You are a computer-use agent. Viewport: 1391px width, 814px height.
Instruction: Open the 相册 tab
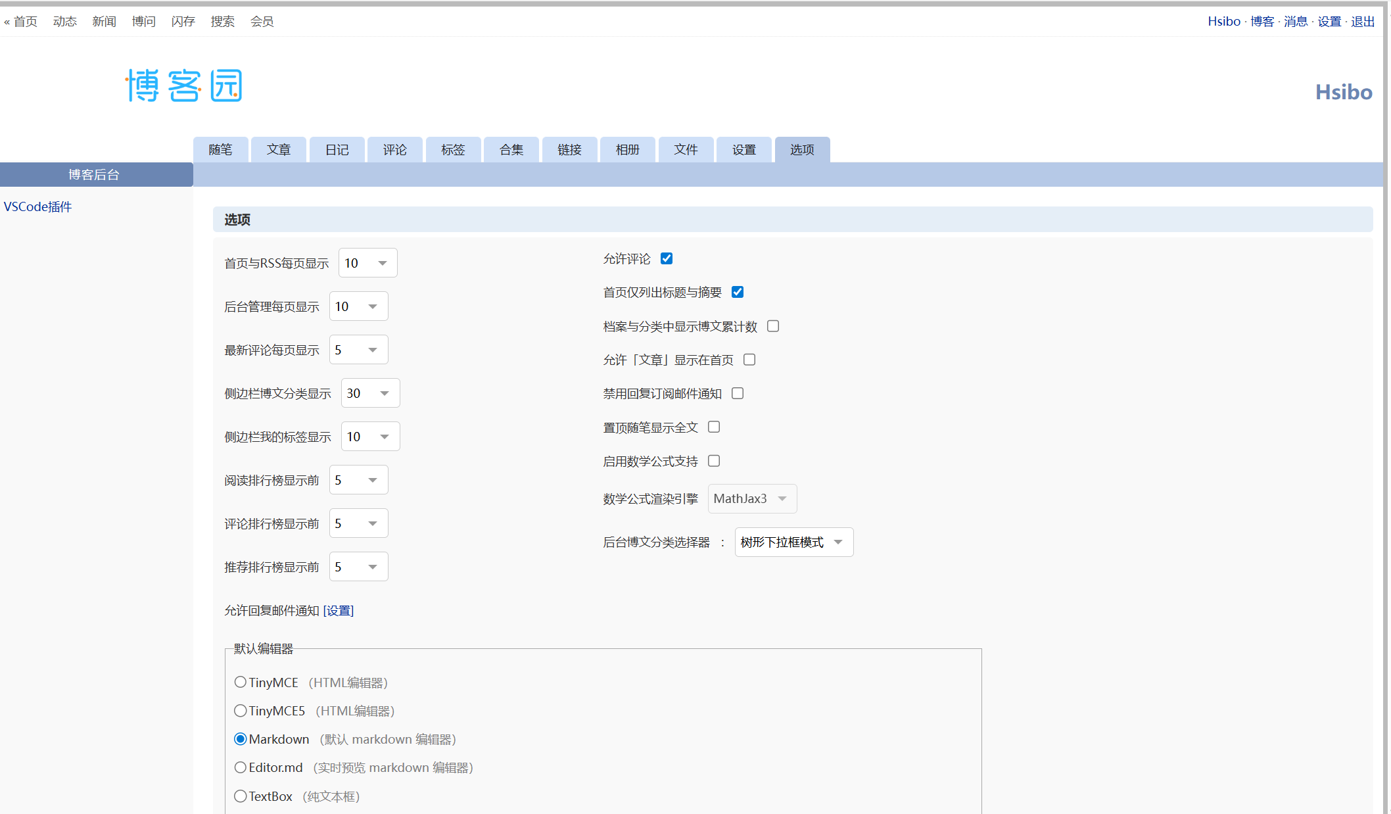(x=626, y=149)
